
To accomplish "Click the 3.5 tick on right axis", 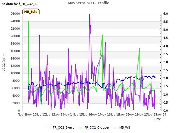I will (165, 54).
